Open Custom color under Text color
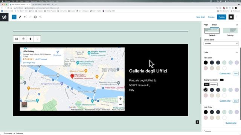Image resolution: width=241 pixels, height=135 pixels. pos(225,73)
